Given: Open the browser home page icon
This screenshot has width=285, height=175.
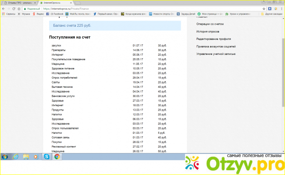Looking at the screenshot, I should tap(19, 9).
